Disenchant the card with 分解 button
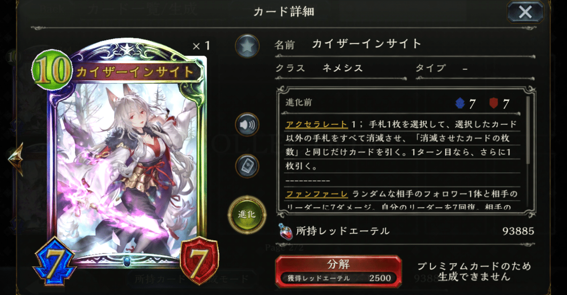This screenshot has height=295, width=567. point(338,271)
